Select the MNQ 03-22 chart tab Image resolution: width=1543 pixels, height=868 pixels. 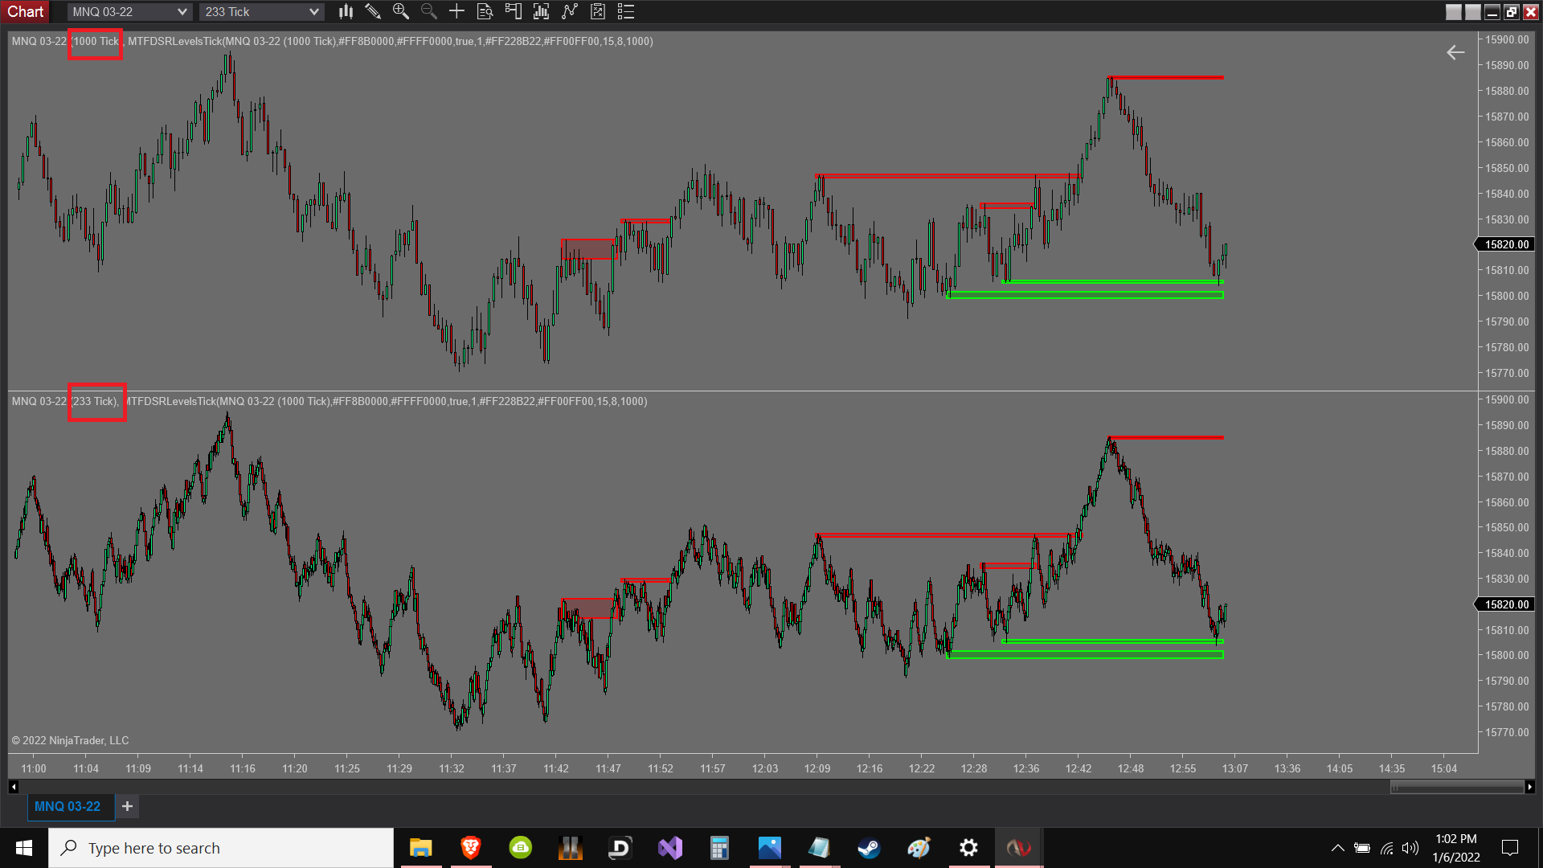point(68,806)
